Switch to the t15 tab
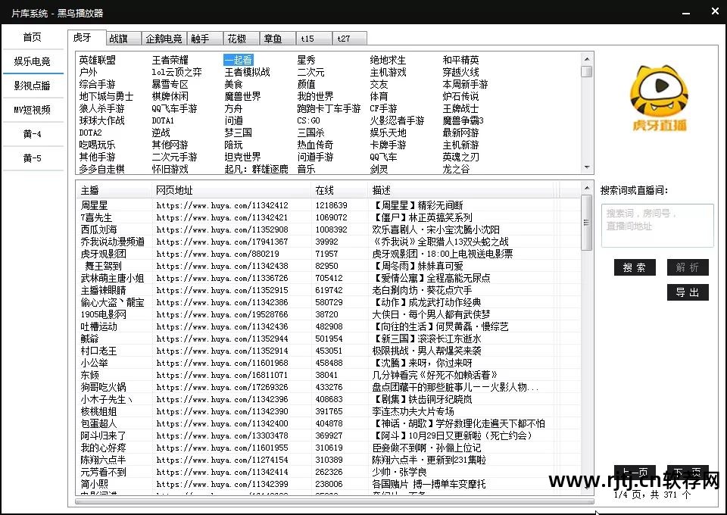 point(314,39)
